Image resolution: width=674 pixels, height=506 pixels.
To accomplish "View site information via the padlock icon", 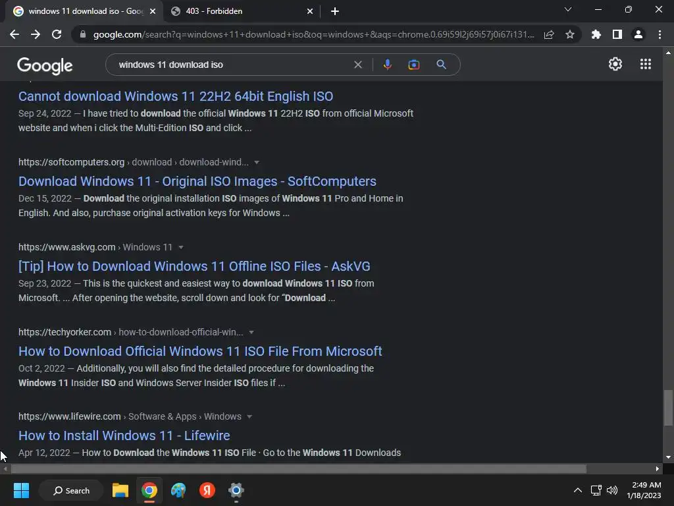I will [x=83, y=34].
